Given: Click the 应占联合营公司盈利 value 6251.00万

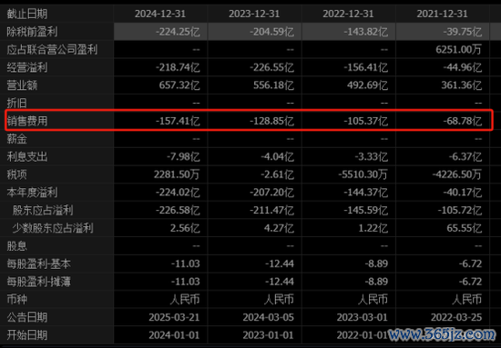Looking at the screenshot, I should click(458, 50).
